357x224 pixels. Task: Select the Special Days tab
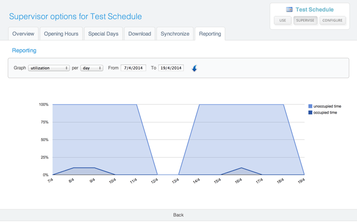[x=103, y=34]
